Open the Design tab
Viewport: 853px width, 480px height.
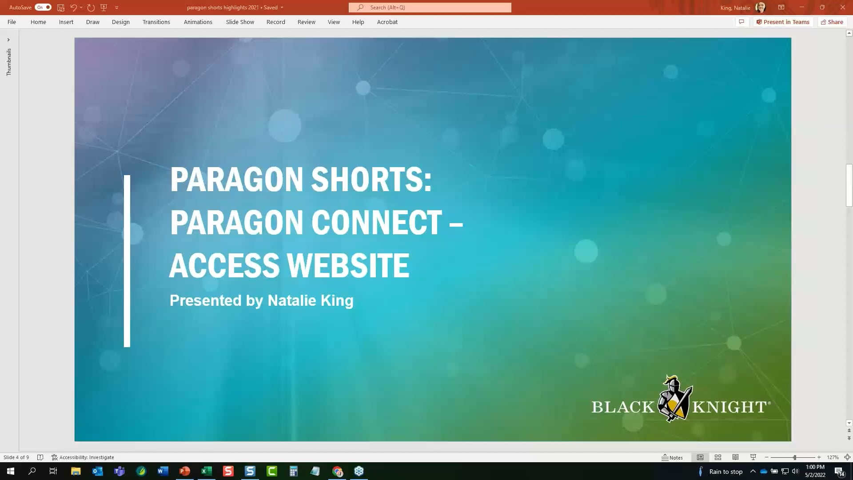click(x=121, y=22)
